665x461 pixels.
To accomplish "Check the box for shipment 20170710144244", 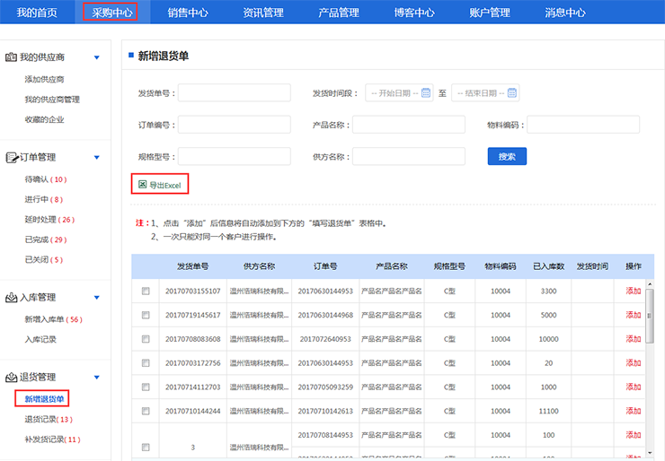I will pos(146,411).
